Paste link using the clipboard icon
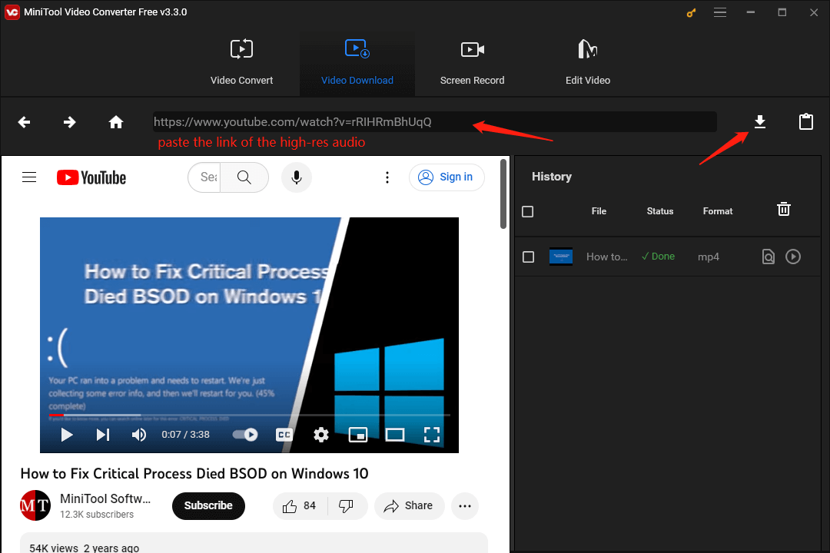Viewport: 830px width, 553px height. point(805,121)
